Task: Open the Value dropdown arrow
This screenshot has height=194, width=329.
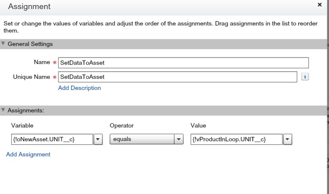Action: [288, 139]
